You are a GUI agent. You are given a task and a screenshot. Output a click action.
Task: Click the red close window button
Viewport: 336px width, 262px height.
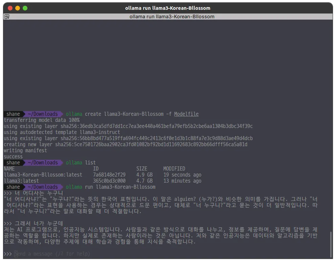click(x=10, y=8)
